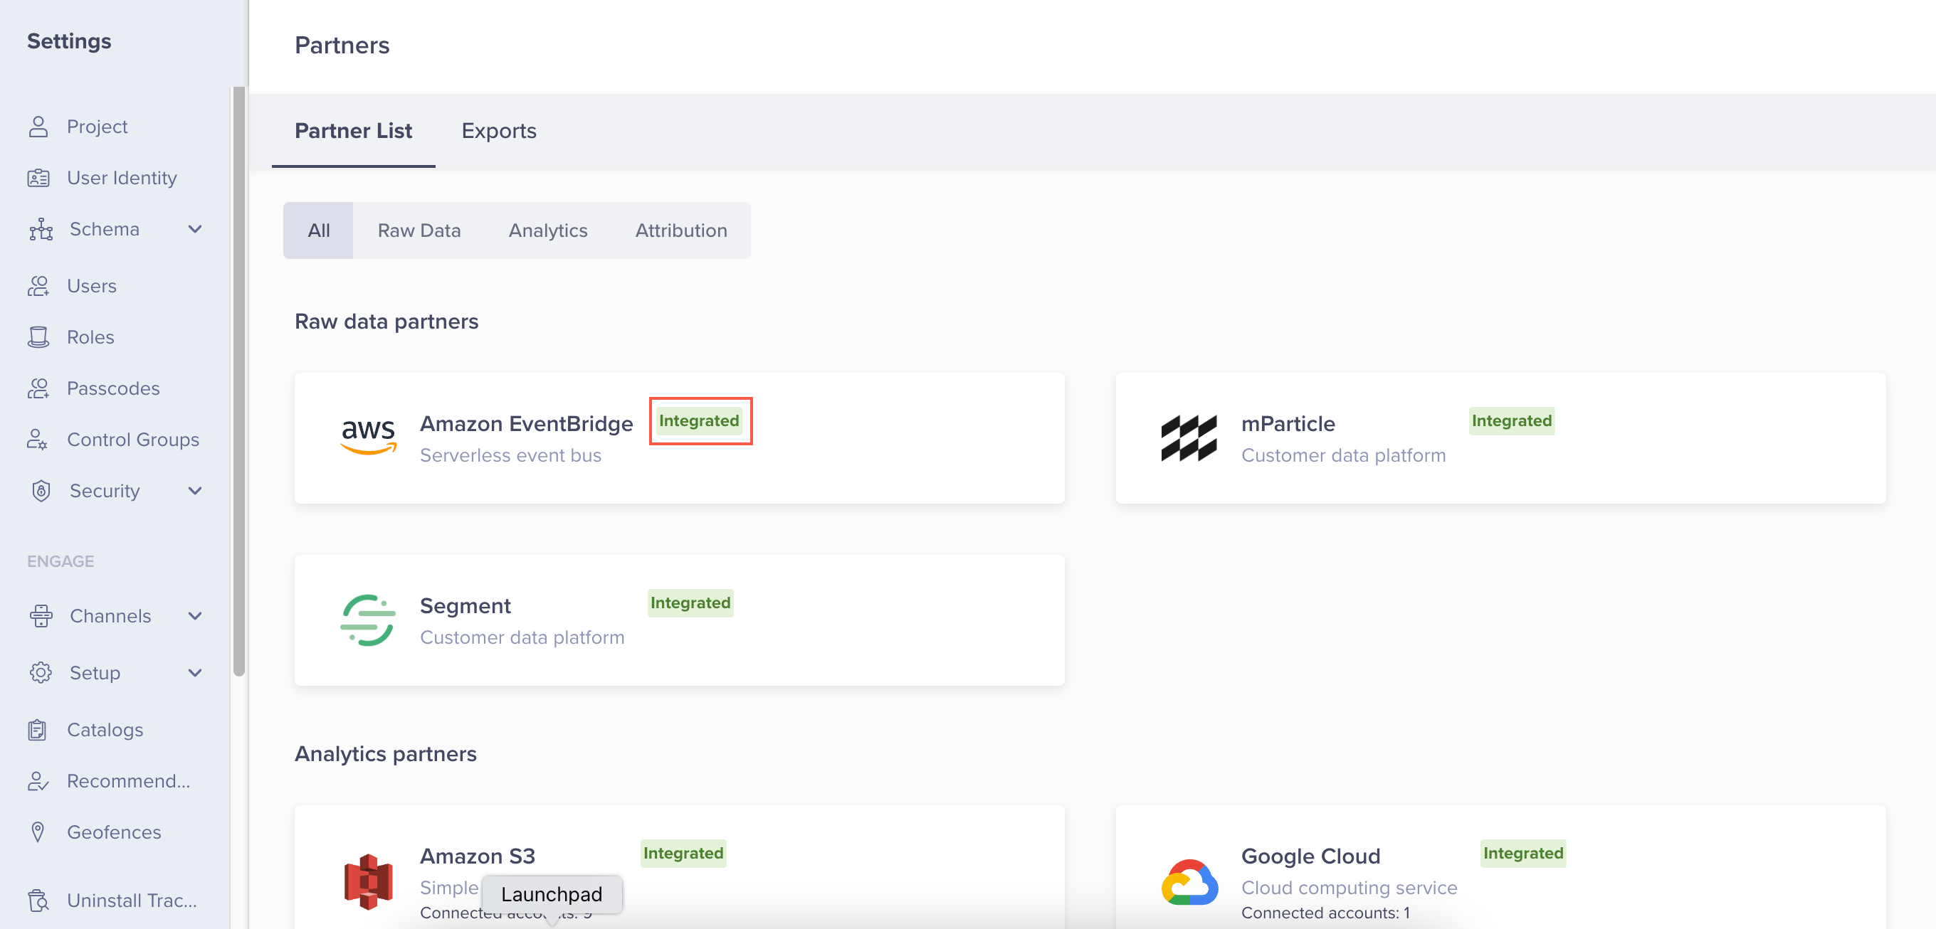Viewport: 1936px width, 929px height.
Task: Click the AWS logo on Amazon EventBridge card
Action: tap(368, 437)
